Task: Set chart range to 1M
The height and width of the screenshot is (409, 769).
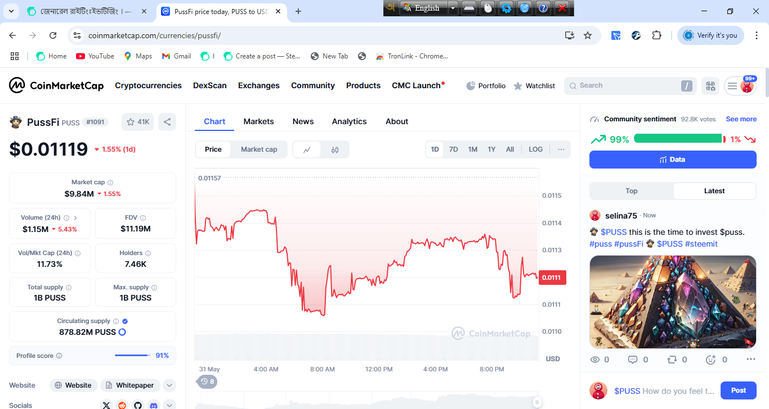Action: (473, 149)
